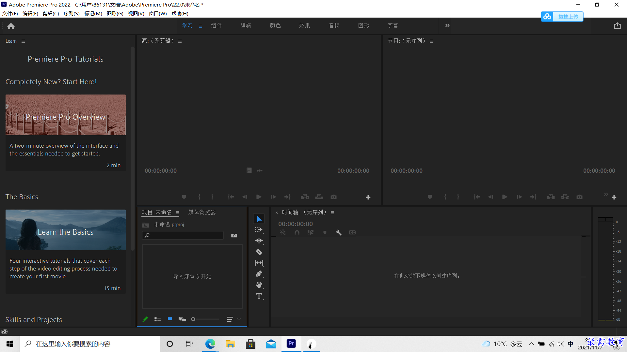Open Program monitor button editor plus
This screenshot has width=627, height=352.
[x=614, y=197]
